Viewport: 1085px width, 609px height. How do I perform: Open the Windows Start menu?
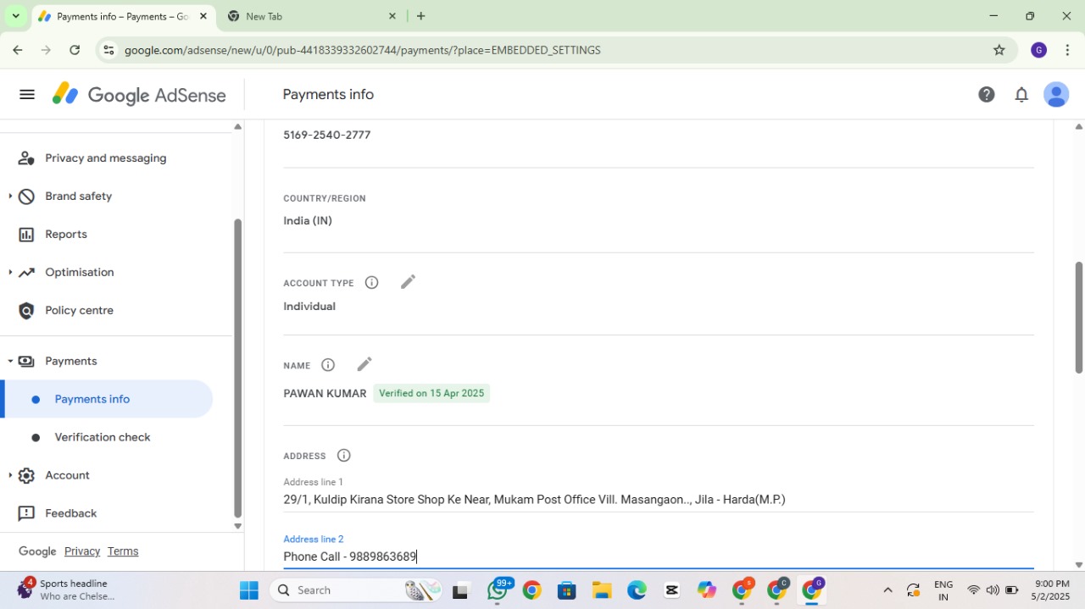[248, 590]
